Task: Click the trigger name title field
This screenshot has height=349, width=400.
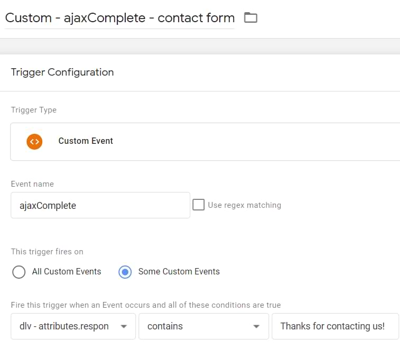Action: 119,18
